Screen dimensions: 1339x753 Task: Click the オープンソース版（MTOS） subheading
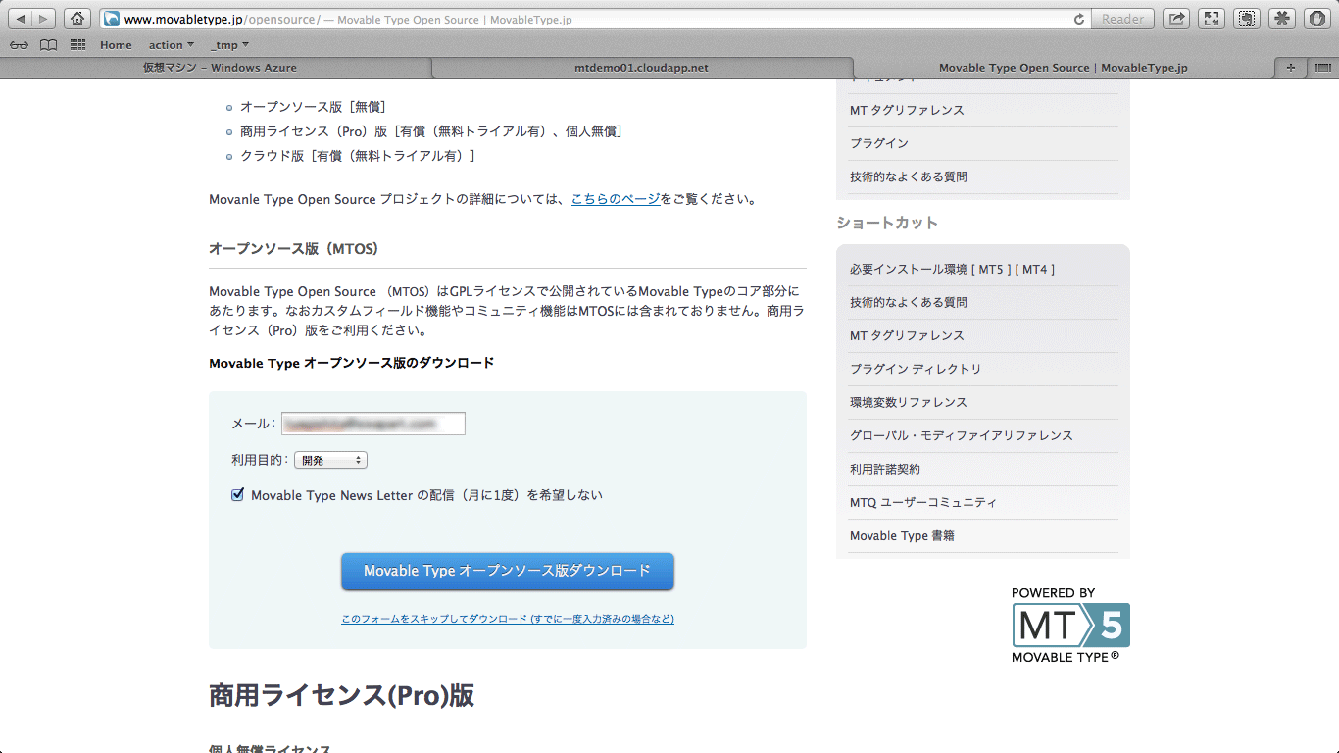click(294, 249)
